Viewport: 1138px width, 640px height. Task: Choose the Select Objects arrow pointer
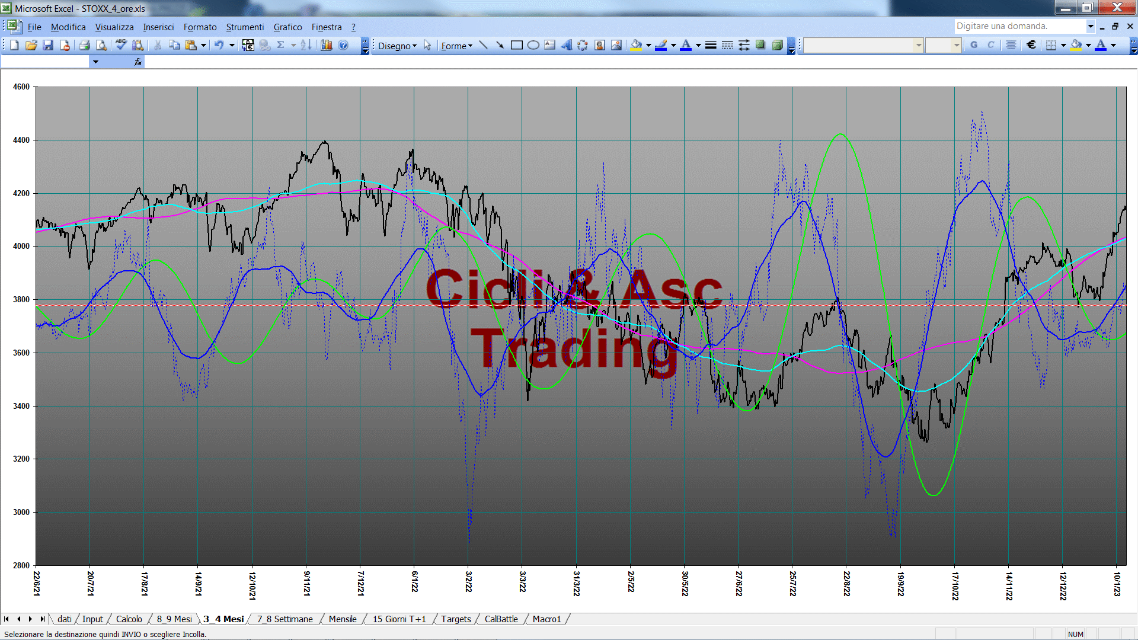coord(427,45)
